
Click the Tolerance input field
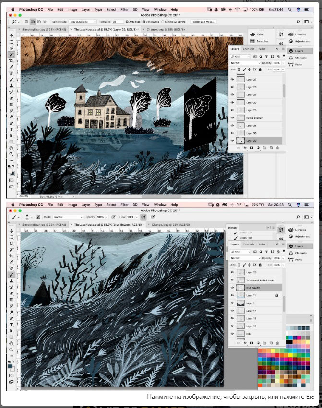click(x=118, y=22)
